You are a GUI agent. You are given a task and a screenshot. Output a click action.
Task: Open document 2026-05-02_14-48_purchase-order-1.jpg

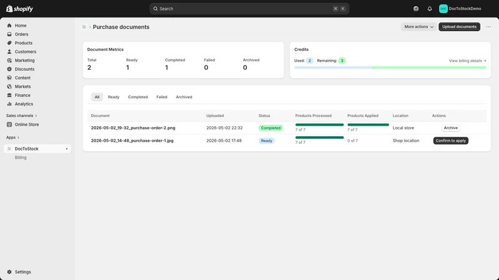132,141
